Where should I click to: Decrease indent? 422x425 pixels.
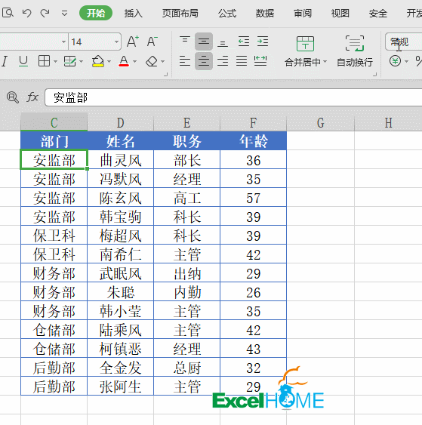(x=244, y=42)
